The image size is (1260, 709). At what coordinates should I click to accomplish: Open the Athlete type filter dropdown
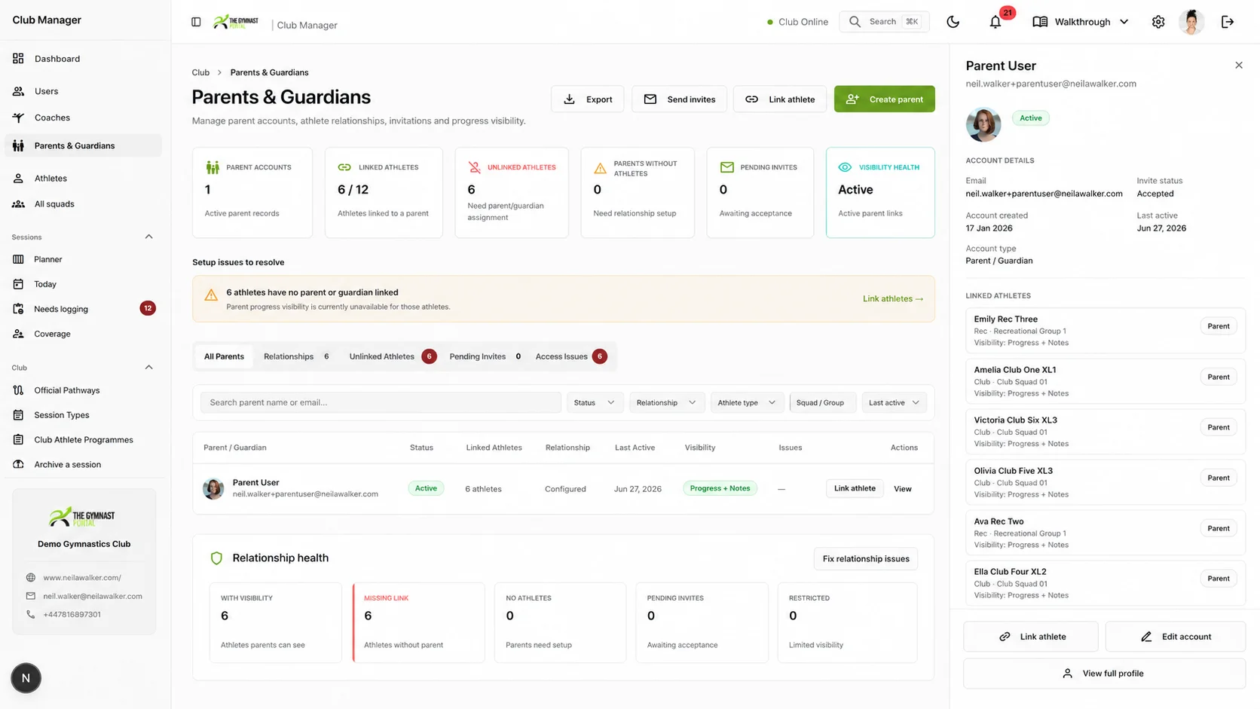pos(747,402)
